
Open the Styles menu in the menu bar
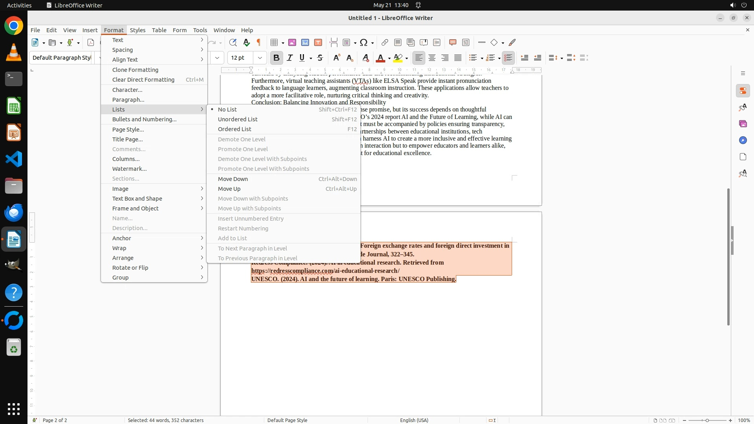(x=137, y=30)
